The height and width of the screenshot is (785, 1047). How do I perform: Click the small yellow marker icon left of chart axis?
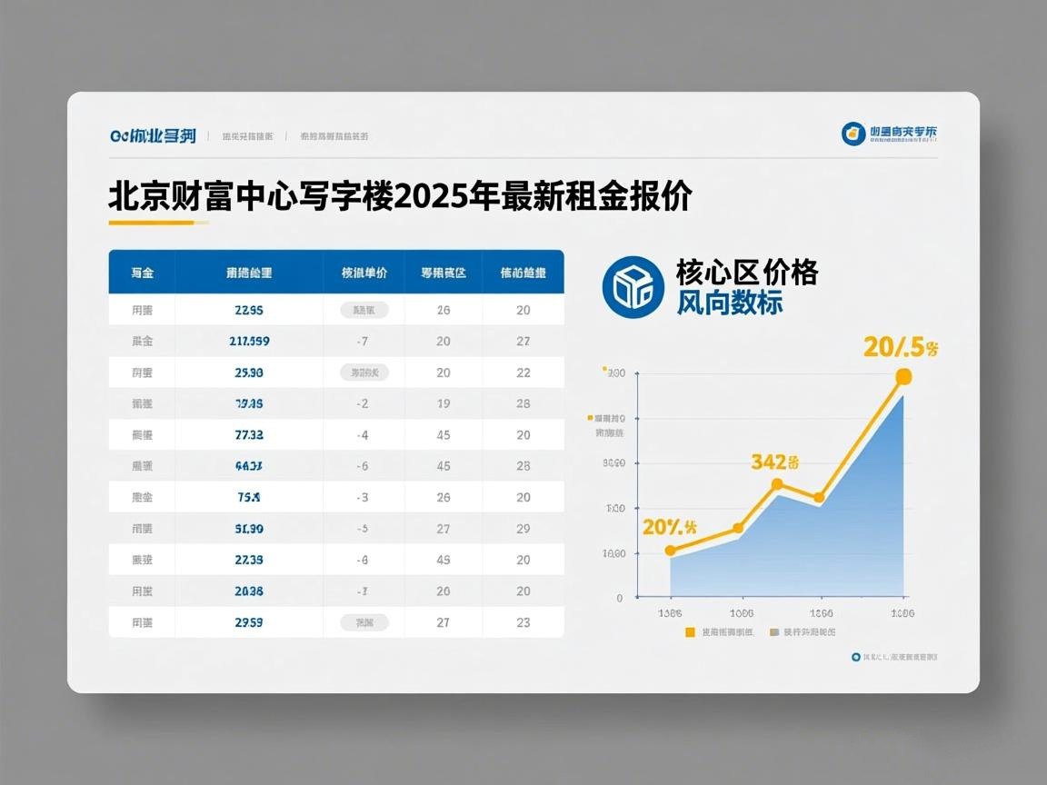tap(590, 419)
